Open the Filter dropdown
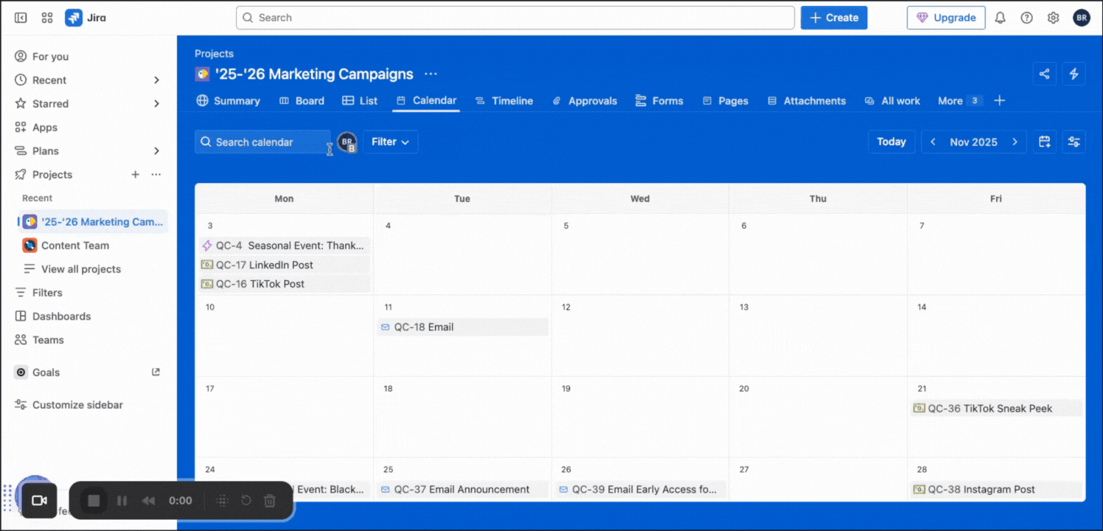This screenshot has height=531, width=1103. (x=390, y=142)
